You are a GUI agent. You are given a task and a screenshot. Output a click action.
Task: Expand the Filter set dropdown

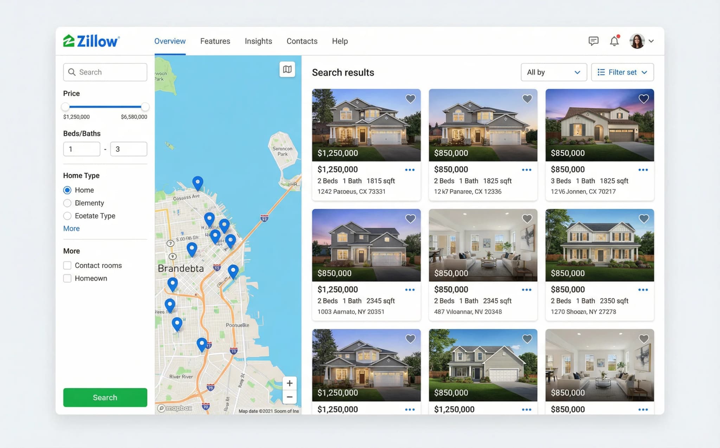tap(622, 72)
